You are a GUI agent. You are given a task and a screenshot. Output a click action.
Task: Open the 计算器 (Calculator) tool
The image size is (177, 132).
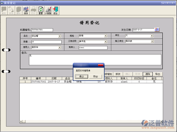48,10
